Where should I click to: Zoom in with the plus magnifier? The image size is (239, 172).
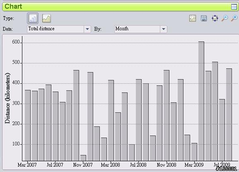coord(234,18)
